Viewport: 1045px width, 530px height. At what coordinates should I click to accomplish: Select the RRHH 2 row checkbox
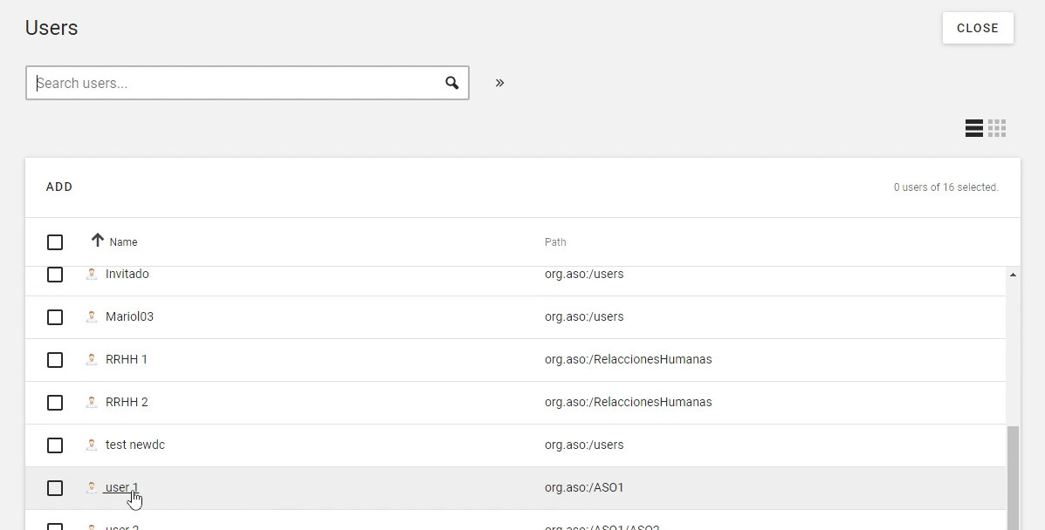coord(55,402)
